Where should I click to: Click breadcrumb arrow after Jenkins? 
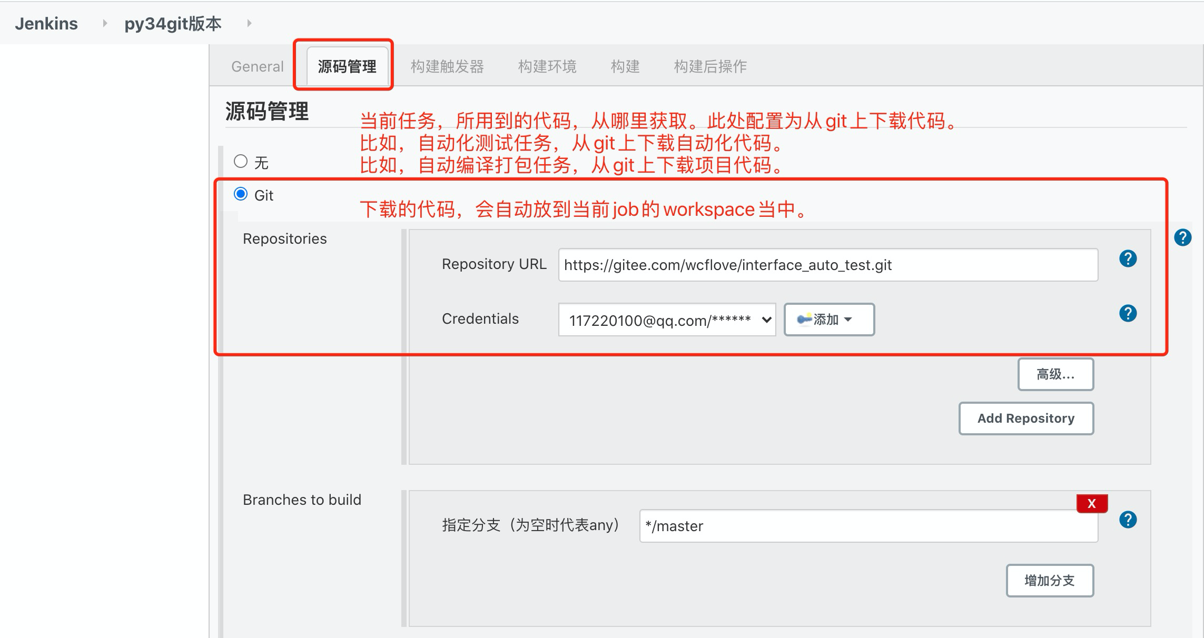[105, 23]
